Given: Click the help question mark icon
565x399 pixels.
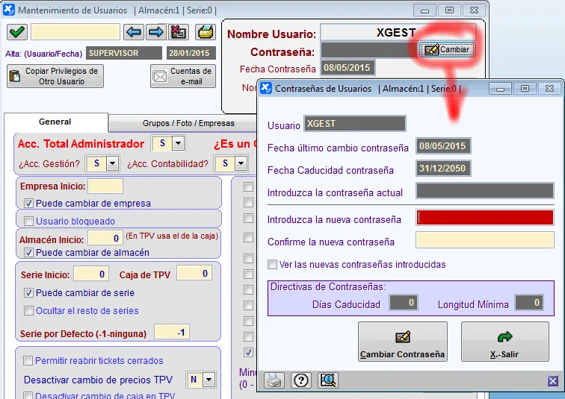Looking at the screenshot, I should 300,380.
